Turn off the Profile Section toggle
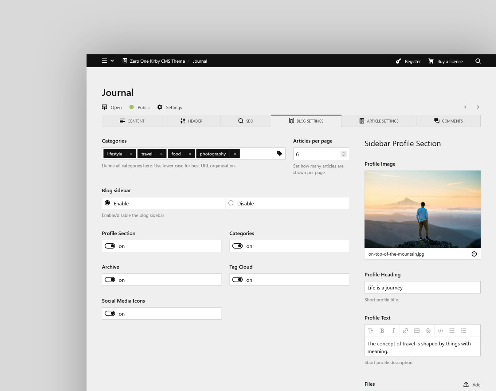Viewport: 496px width, 391px height. click(x=110, y=246)
